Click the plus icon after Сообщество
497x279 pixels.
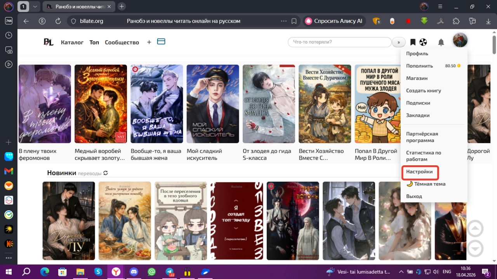149,42
